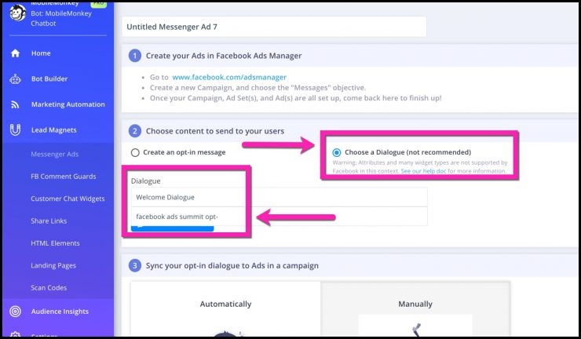Select Create an opt-in message radio
581x339 pixels.
135,153
